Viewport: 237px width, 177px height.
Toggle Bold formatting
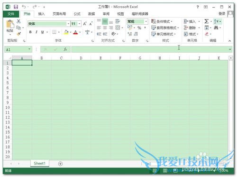30,32
